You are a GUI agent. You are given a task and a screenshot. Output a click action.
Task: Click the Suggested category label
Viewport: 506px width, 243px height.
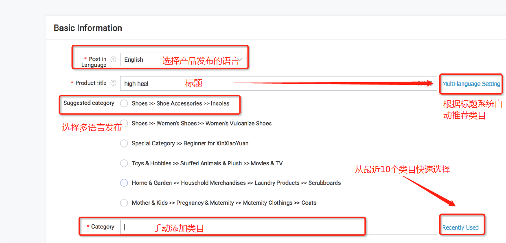tap(88, 103)
